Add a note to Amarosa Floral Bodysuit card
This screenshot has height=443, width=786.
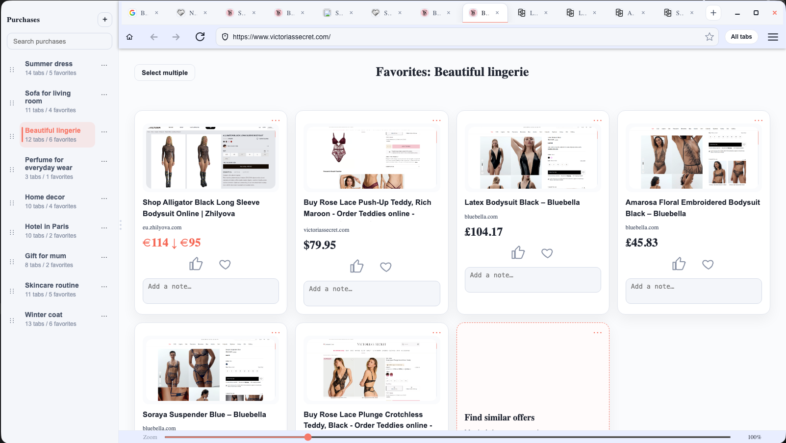click(x=694, y=291)
